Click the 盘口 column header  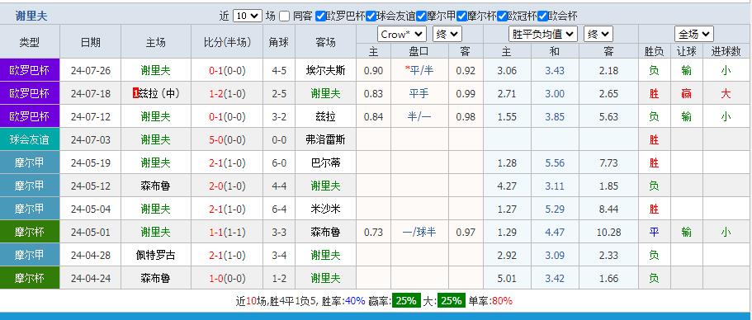419,51
